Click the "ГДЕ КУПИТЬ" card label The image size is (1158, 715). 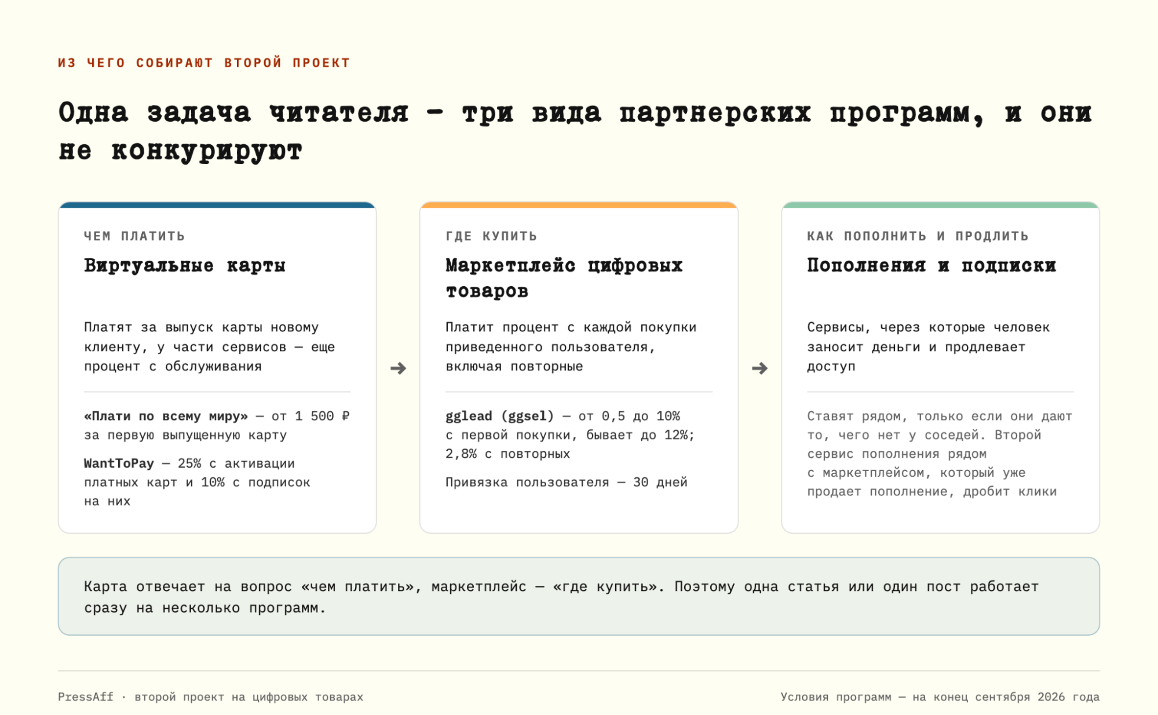pos(491,236)
